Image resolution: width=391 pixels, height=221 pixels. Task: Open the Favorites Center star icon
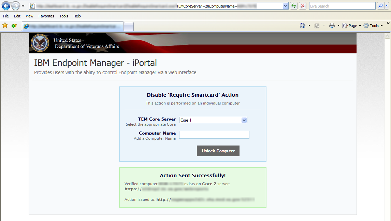click(5, 26)
